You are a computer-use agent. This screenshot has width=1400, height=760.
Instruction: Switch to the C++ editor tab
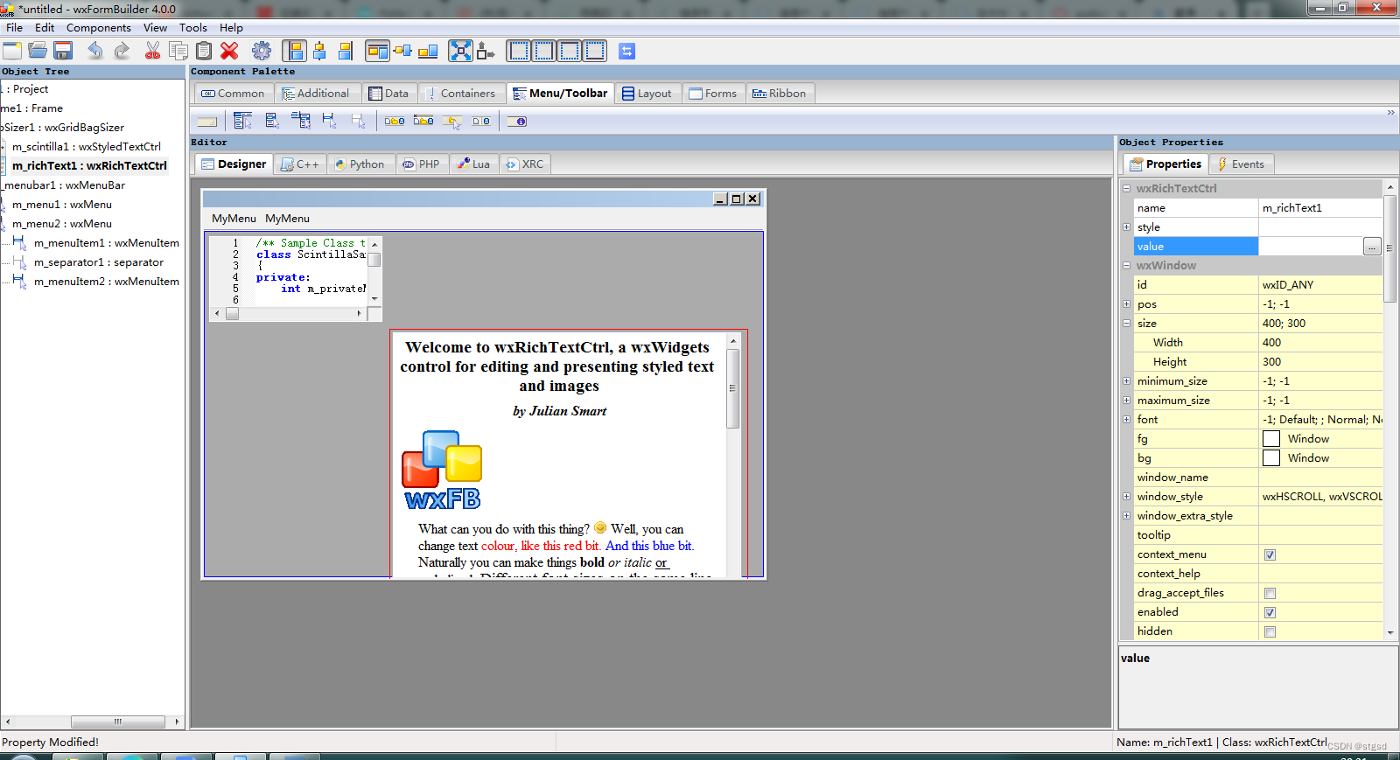point(299,164)
